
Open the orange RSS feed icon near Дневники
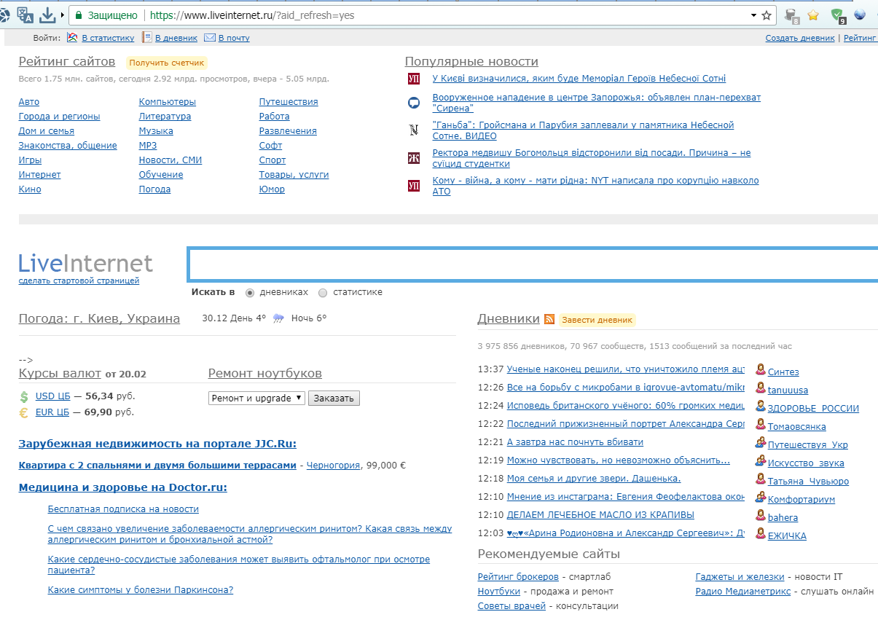pyautogui.click(x=549, y=319)
